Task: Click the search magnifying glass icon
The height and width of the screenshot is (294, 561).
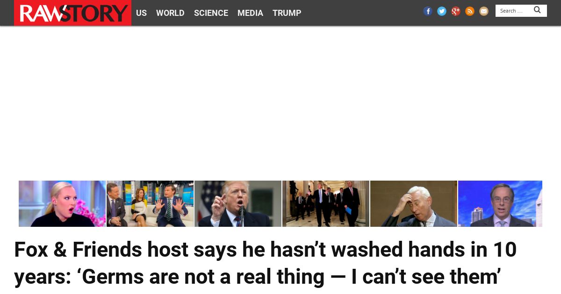Action: [x=538, y=10]
